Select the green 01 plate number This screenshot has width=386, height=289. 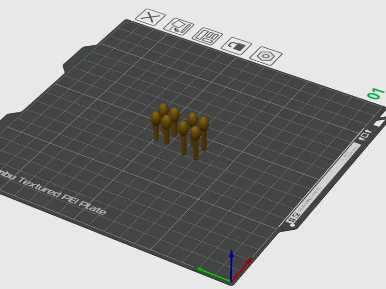pyautogui.click(x=376, y=94)
